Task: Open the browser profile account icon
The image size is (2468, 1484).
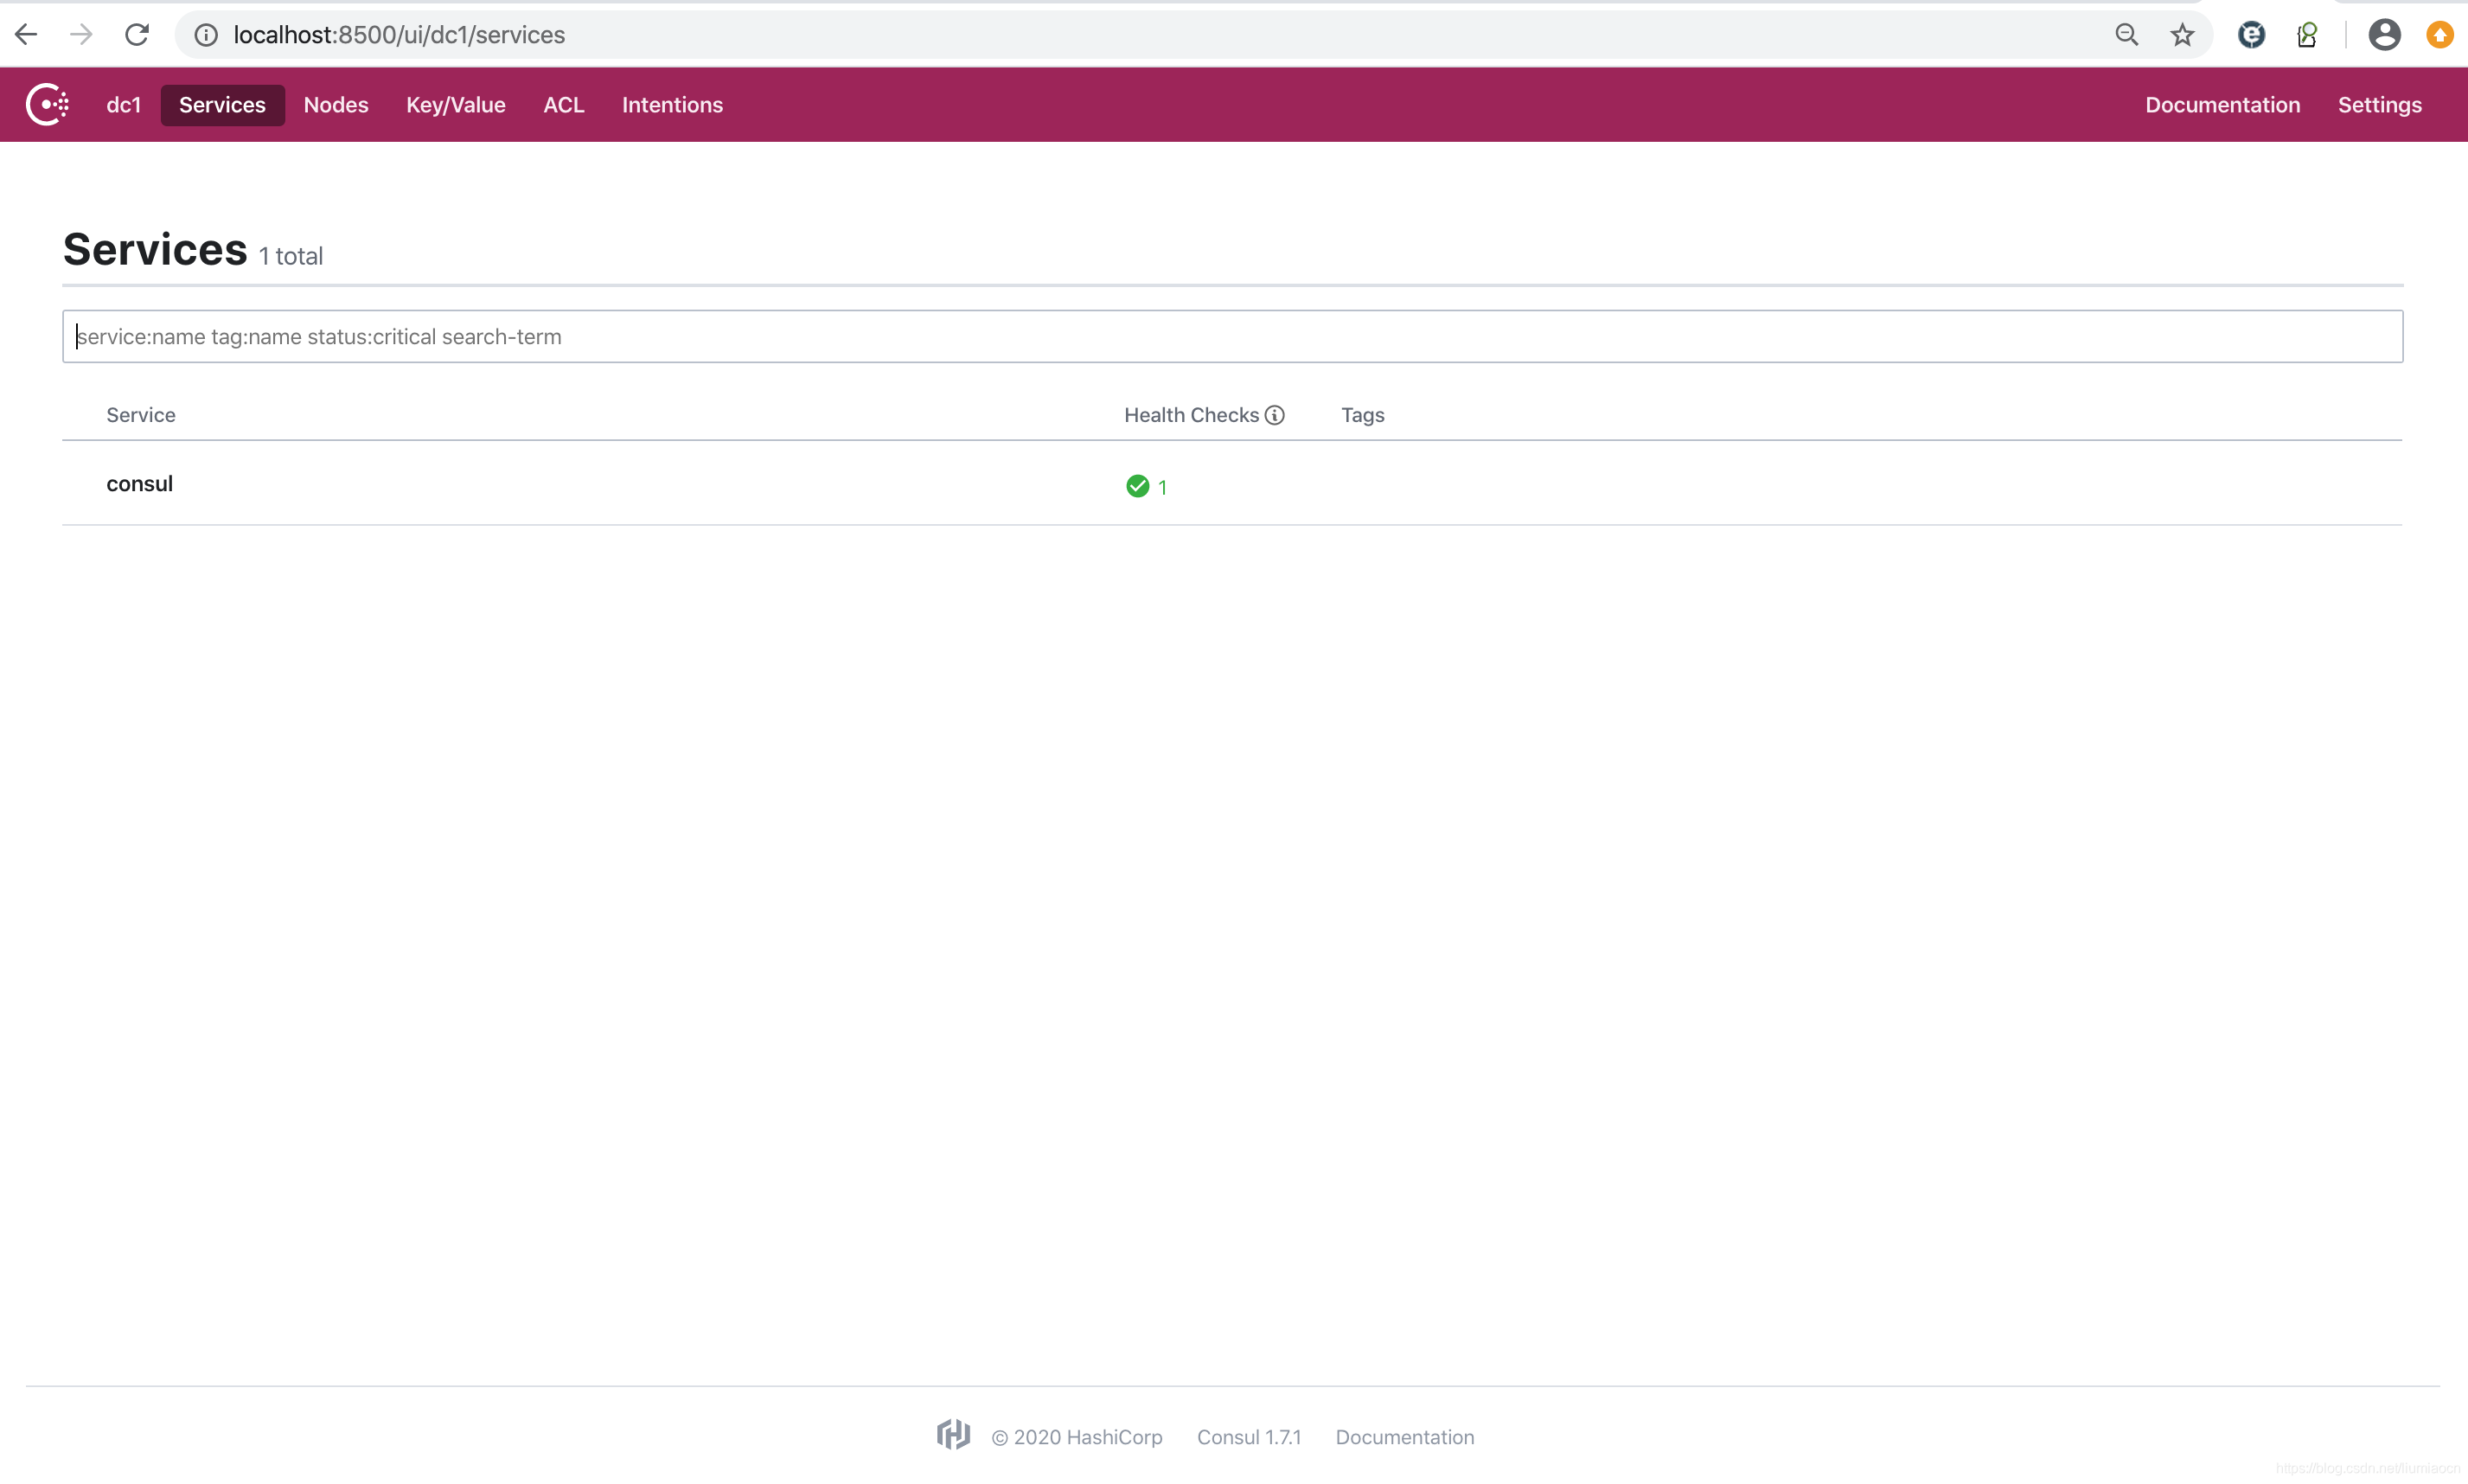Action: 2384,34
